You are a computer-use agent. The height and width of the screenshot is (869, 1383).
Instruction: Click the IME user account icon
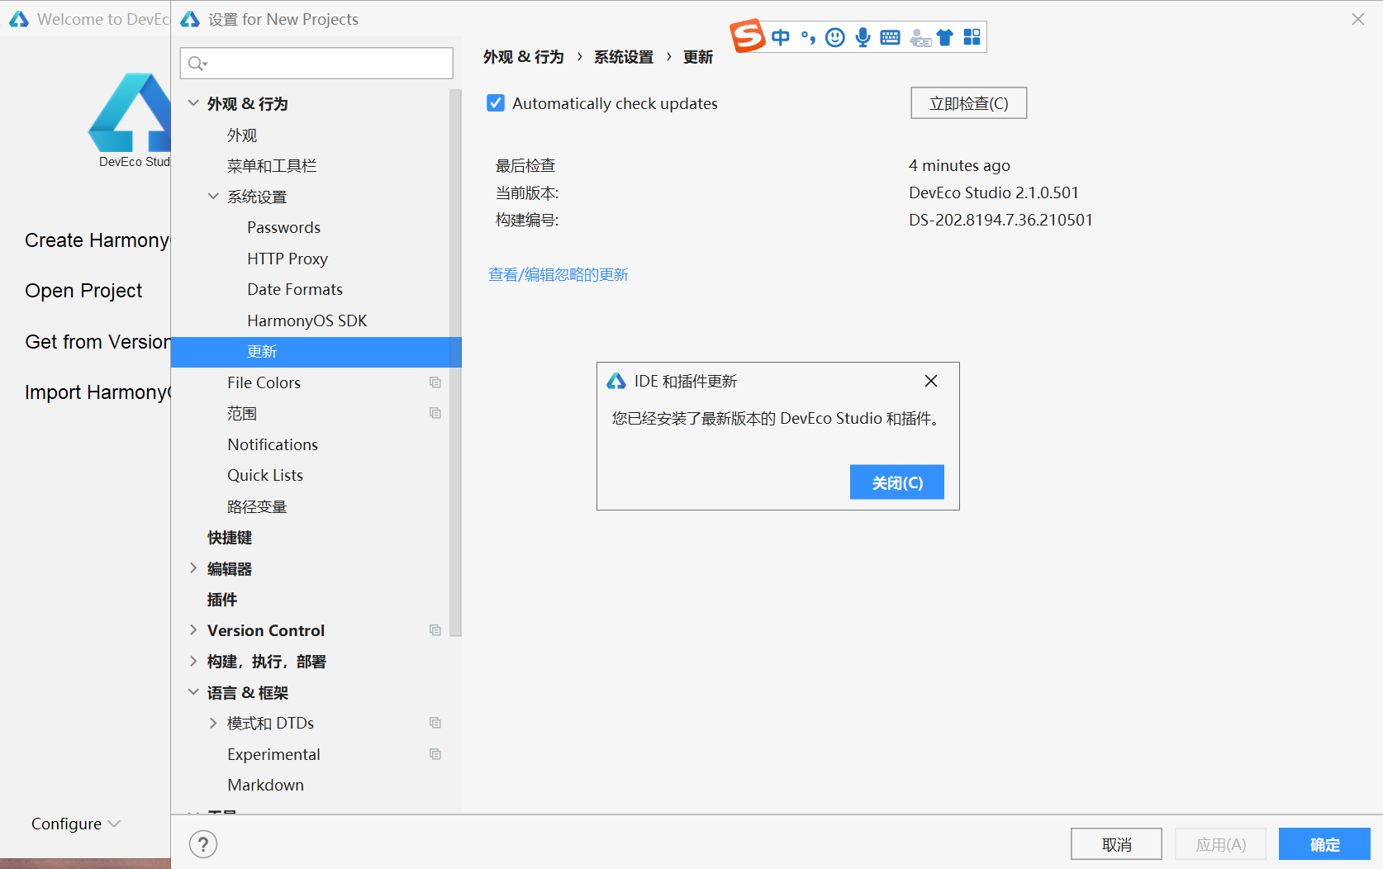[x=920, y=38]
